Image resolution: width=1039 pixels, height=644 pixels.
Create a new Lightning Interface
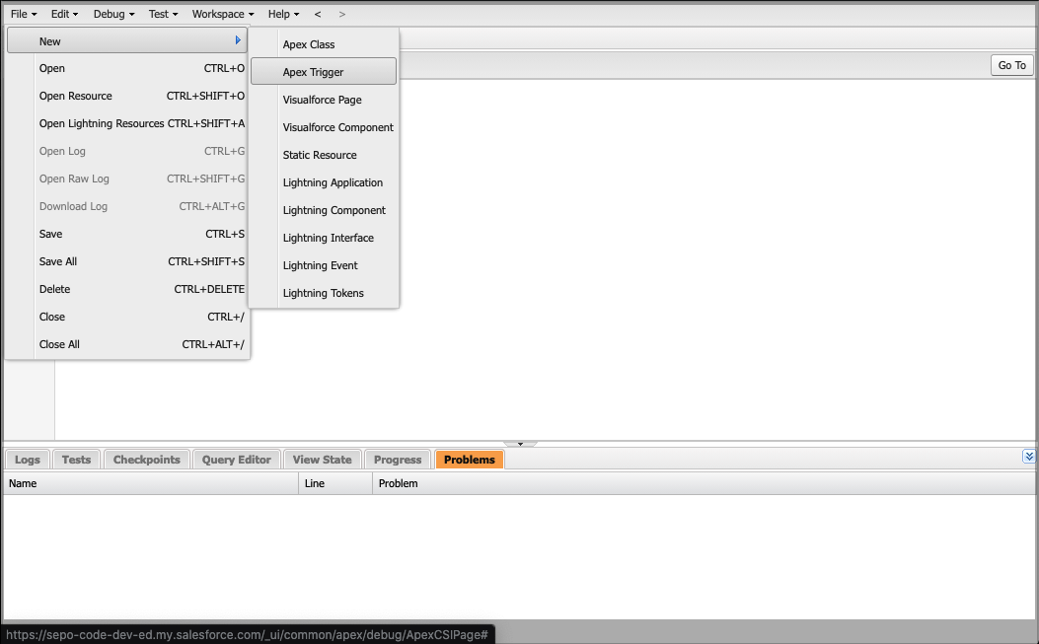pos(324,238)
